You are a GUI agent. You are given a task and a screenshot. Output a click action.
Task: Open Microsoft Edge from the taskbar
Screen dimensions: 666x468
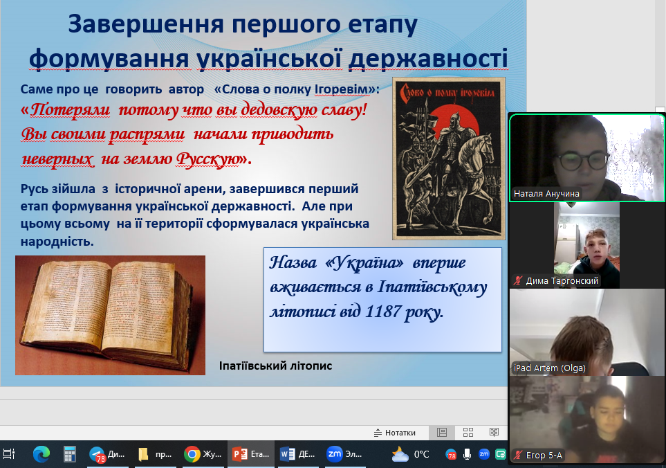[41, 454]
